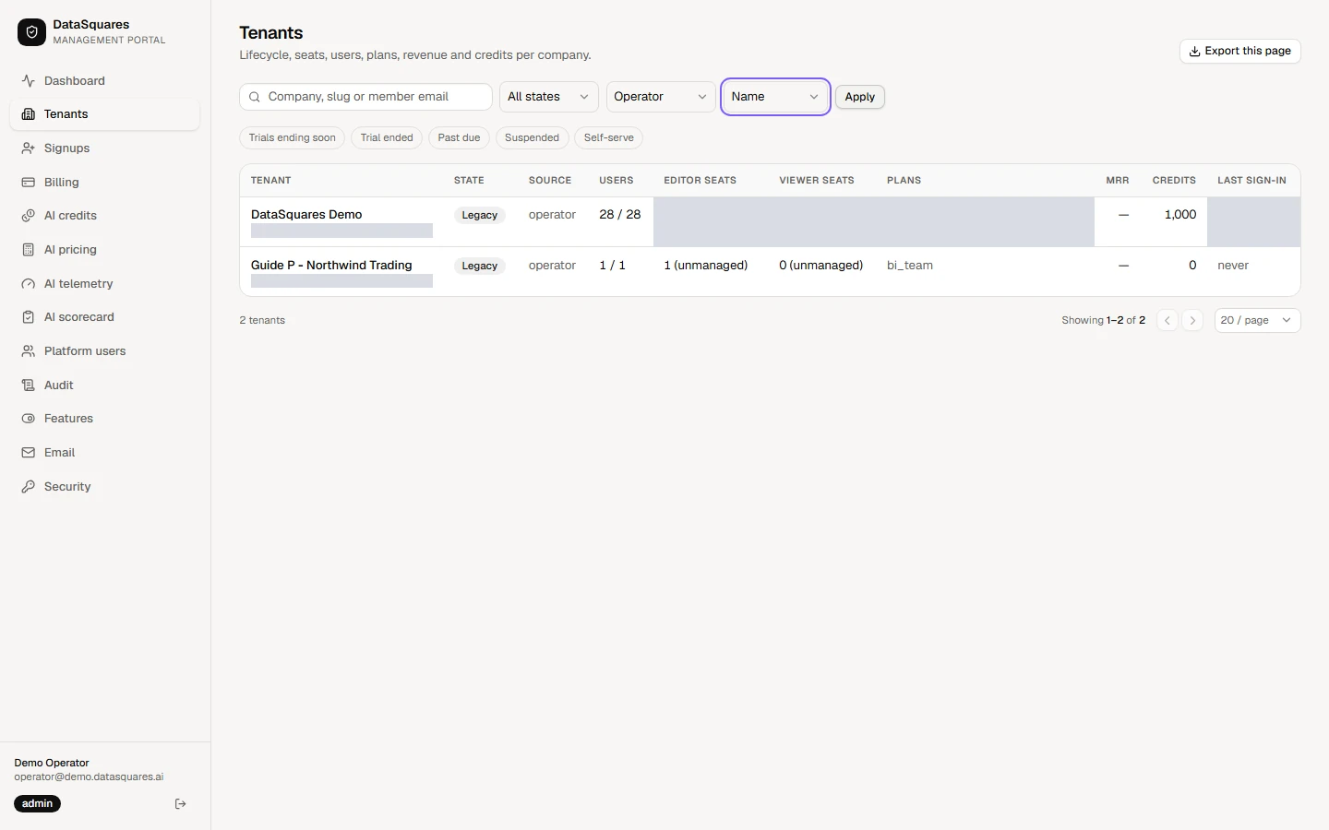The height and width of the screenshot is (830, 1329).
Task: Focus the company, slug or email search field
Action: click(x=365, y=97)
